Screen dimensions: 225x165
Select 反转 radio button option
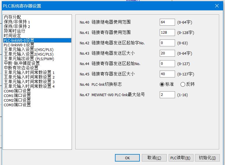183,84
